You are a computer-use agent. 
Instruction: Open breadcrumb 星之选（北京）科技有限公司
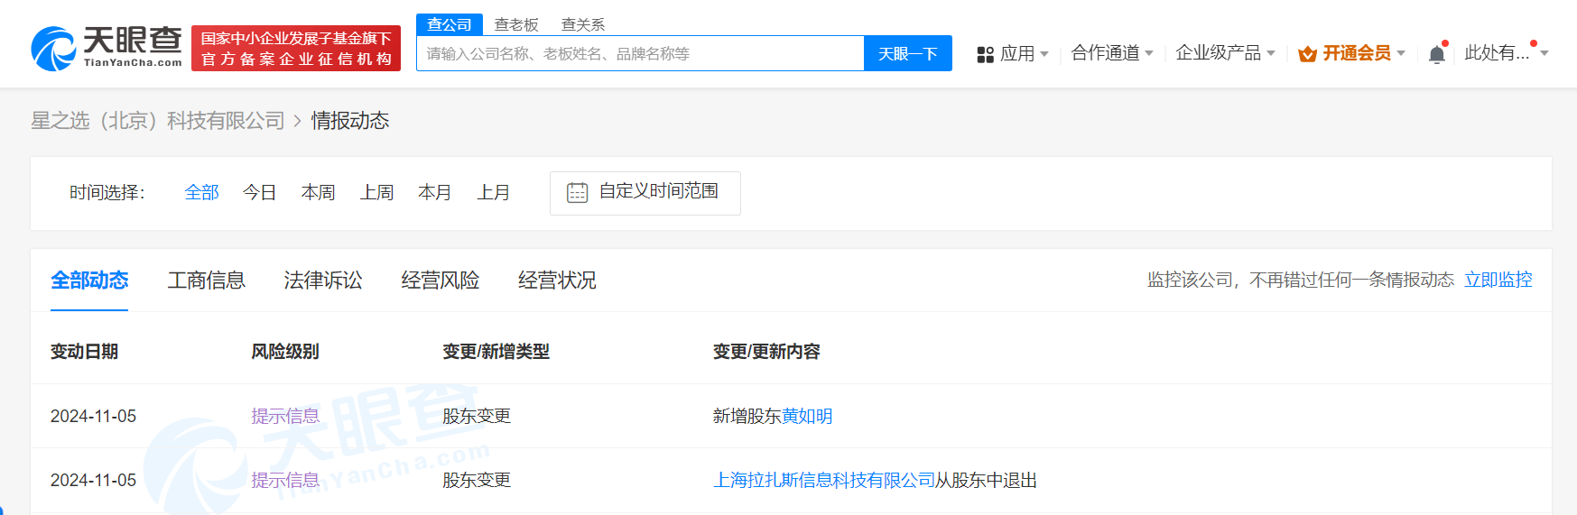coord(158,121)
